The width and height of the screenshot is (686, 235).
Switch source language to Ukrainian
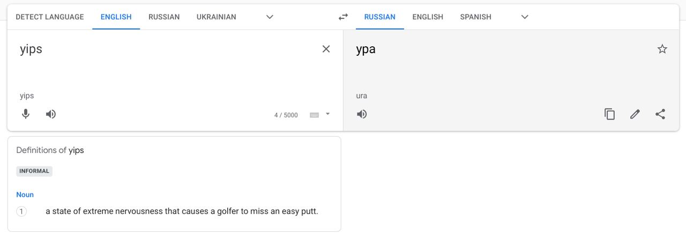216,17
